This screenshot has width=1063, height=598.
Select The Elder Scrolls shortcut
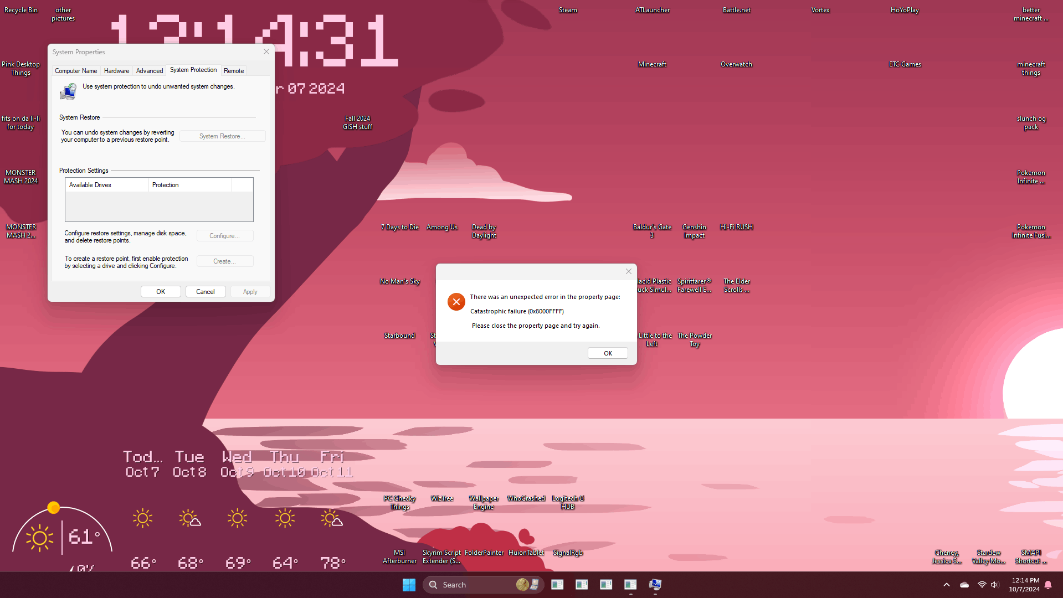(737, 286)
